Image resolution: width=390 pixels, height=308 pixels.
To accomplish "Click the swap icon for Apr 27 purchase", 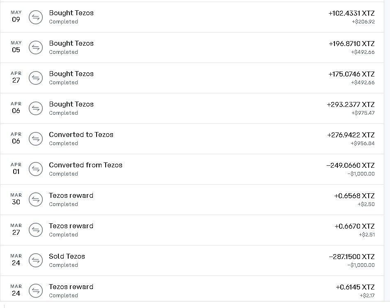I will click(x=36, y=78).
